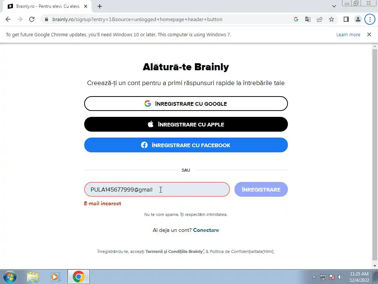Open Chrome side panel

346,19
